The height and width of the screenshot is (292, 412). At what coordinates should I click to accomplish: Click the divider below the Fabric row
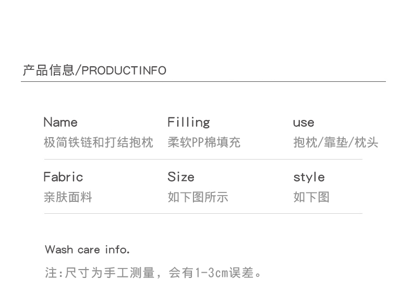[x=203, y=214]
